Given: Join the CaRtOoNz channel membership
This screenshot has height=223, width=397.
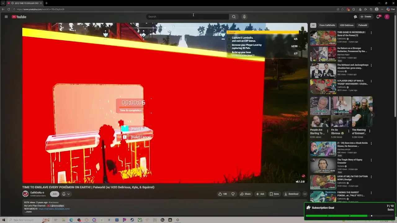Looking at the screenshot, I should [x=55, y=194].
